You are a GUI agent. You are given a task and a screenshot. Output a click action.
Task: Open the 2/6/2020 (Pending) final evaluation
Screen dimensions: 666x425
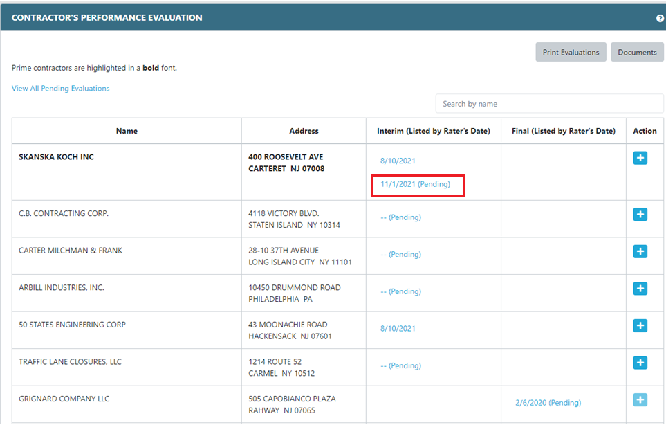(x=548, y=402)
